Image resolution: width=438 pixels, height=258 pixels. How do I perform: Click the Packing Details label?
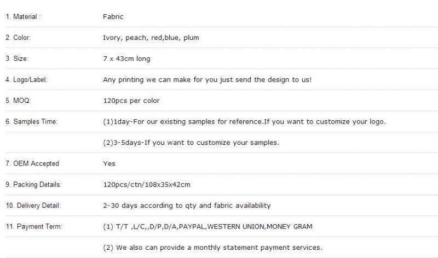point(33,185)
